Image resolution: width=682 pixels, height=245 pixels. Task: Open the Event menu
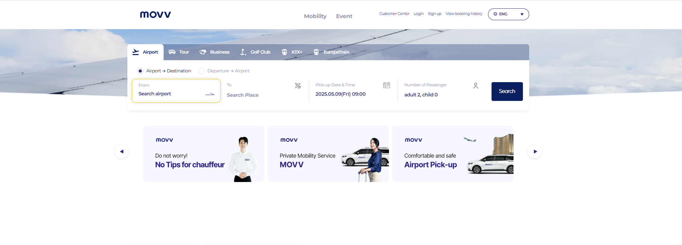coord(344,16)
